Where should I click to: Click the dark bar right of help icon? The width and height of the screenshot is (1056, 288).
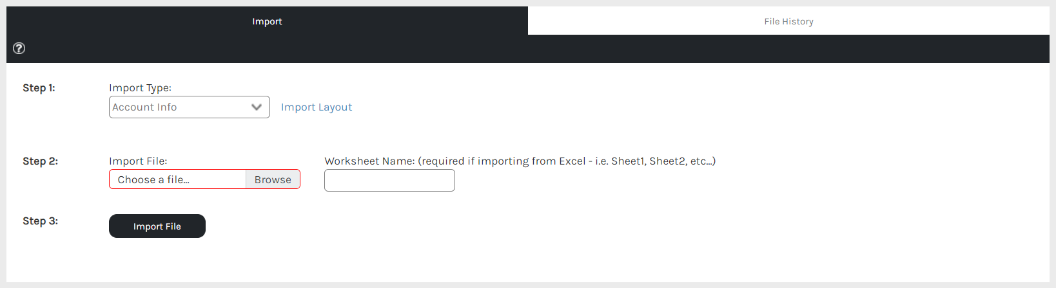[x=516, y=49]
